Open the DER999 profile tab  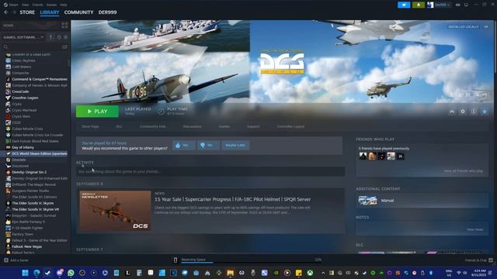(107, 12)
